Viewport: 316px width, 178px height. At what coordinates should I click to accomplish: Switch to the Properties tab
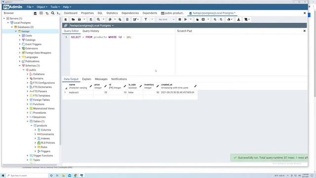(x=87, y=13)
